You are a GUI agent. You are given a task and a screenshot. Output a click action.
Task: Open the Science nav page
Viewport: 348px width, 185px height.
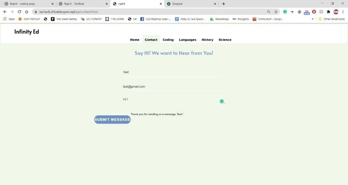click(x=225, y=40)
